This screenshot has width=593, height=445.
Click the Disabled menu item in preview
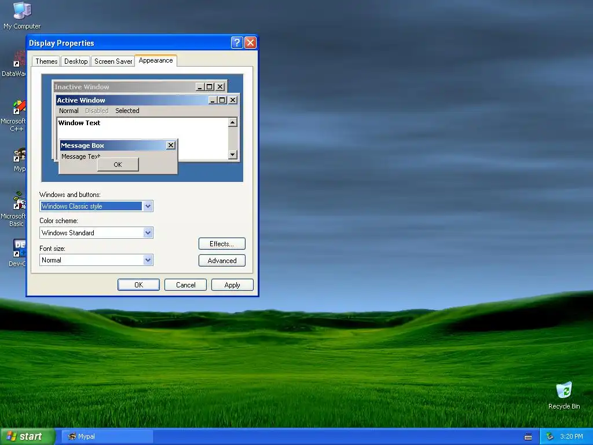(x=97, y=111)
